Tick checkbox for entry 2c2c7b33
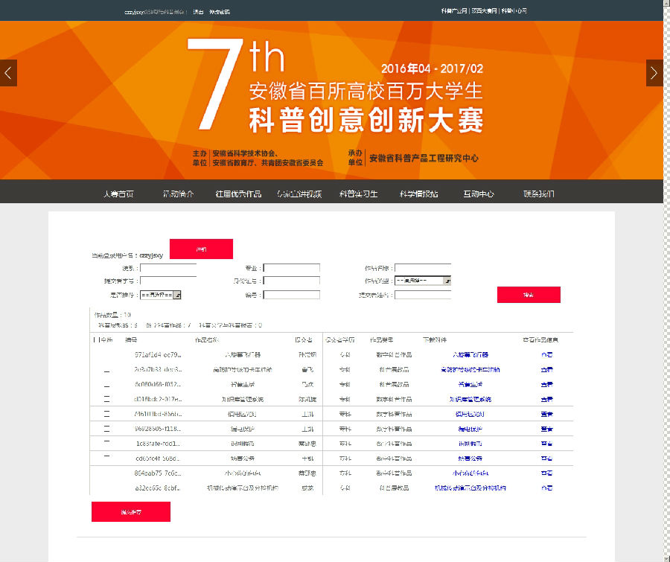 point(106,370)
